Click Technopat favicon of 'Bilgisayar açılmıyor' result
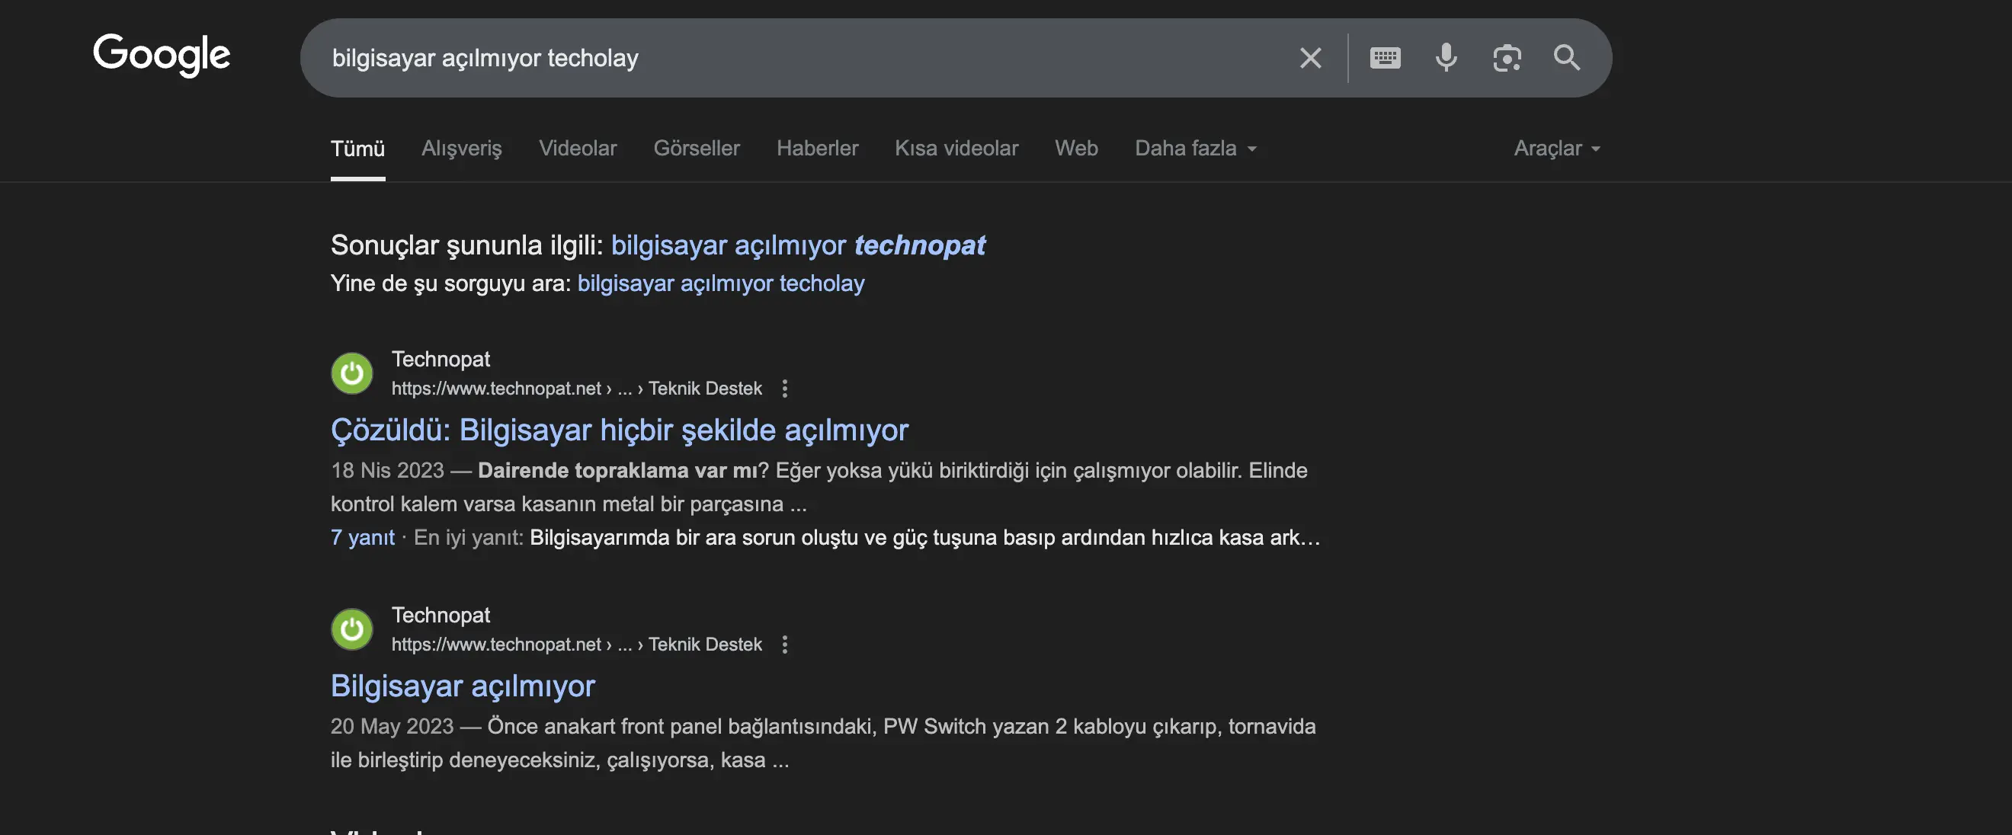This screenshot has width=2012, height=835. (x=352, y=629)
